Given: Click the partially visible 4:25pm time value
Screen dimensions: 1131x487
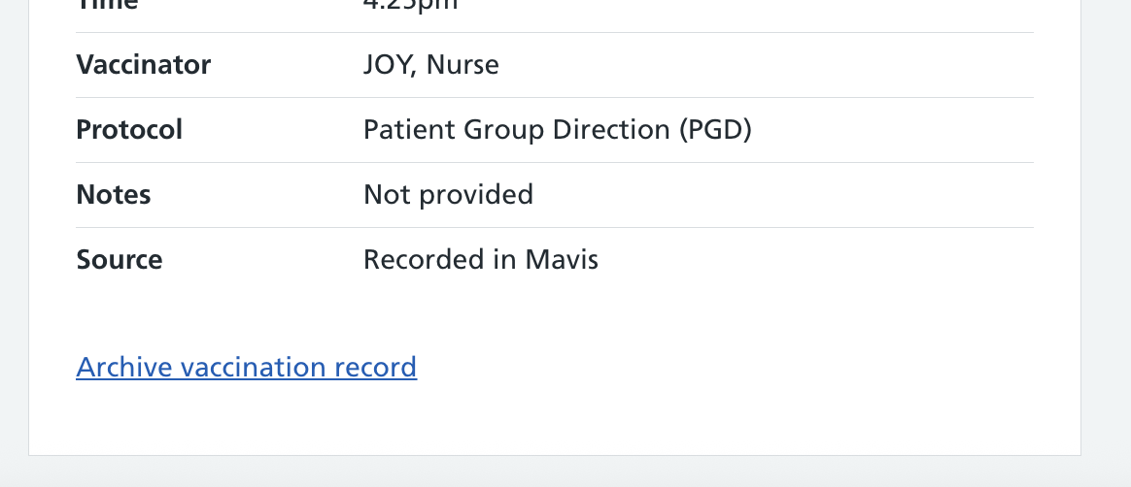Looking at the screenshot, I should click(x=410, y=5).
